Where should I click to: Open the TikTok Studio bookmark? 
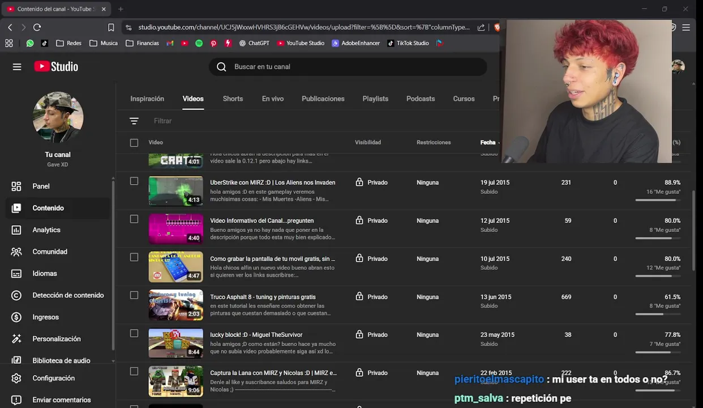(408, 43)
